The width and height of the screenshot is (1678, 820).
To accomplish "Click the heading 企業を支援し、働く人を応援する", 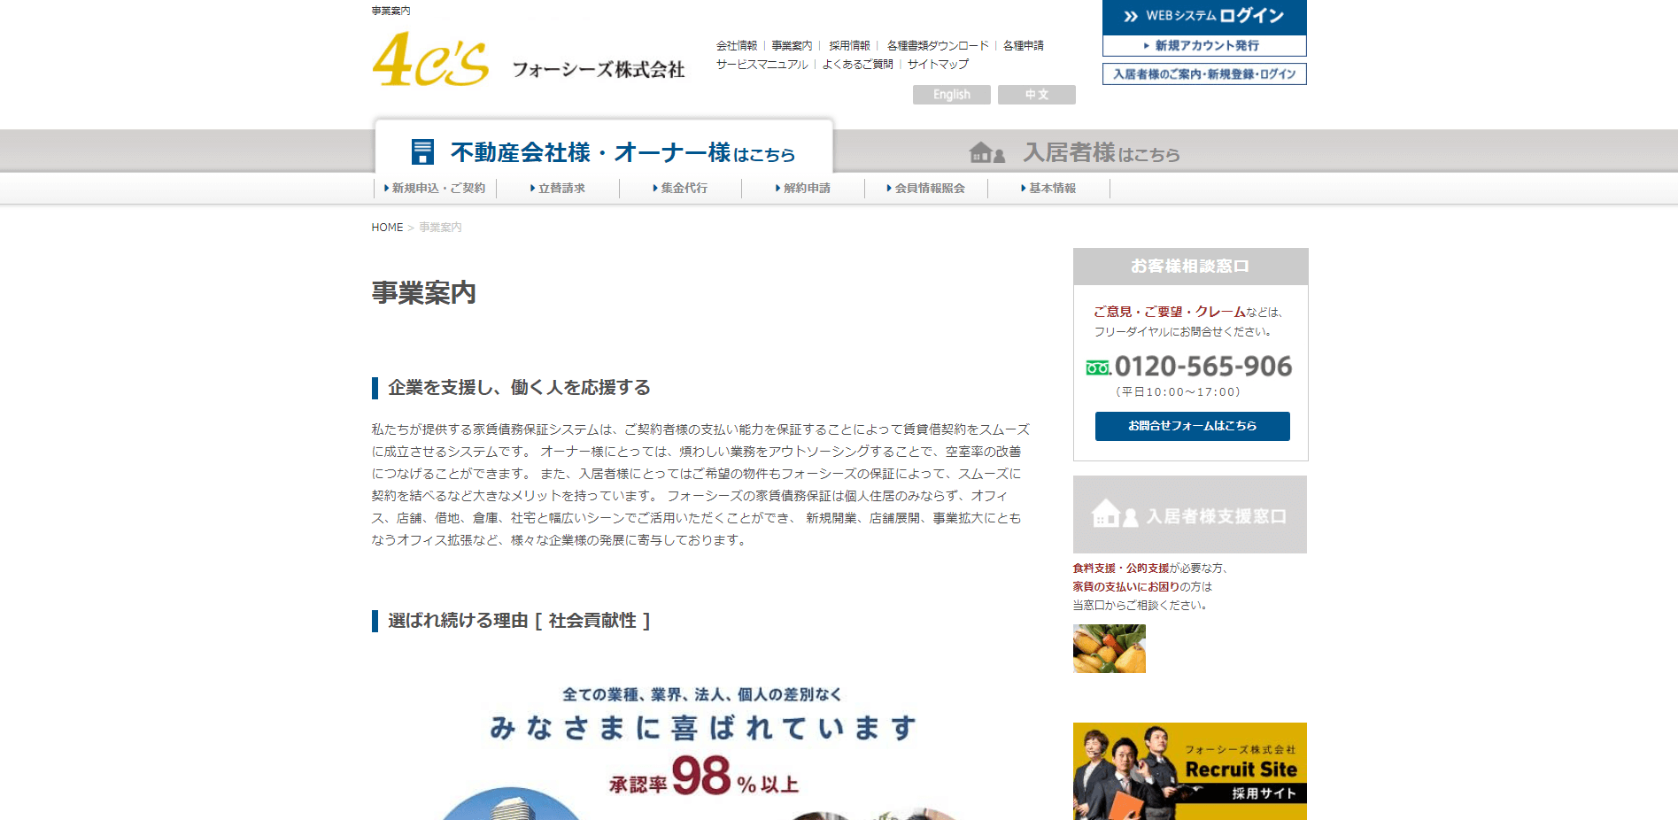I will point(519,388).
